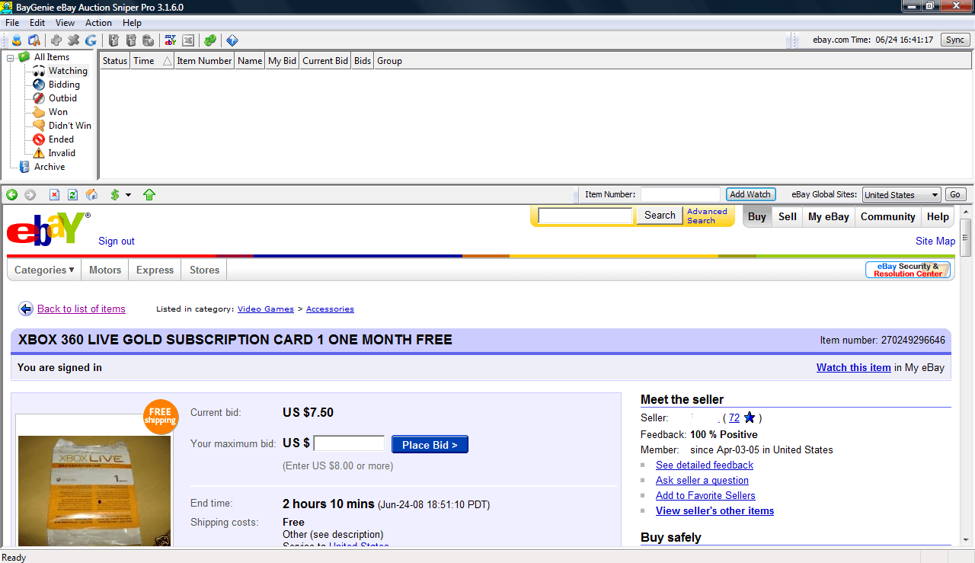Refresh the page with the reload icon
The width and height of the screenshot is (975, 563).
[x=72, y=194]
